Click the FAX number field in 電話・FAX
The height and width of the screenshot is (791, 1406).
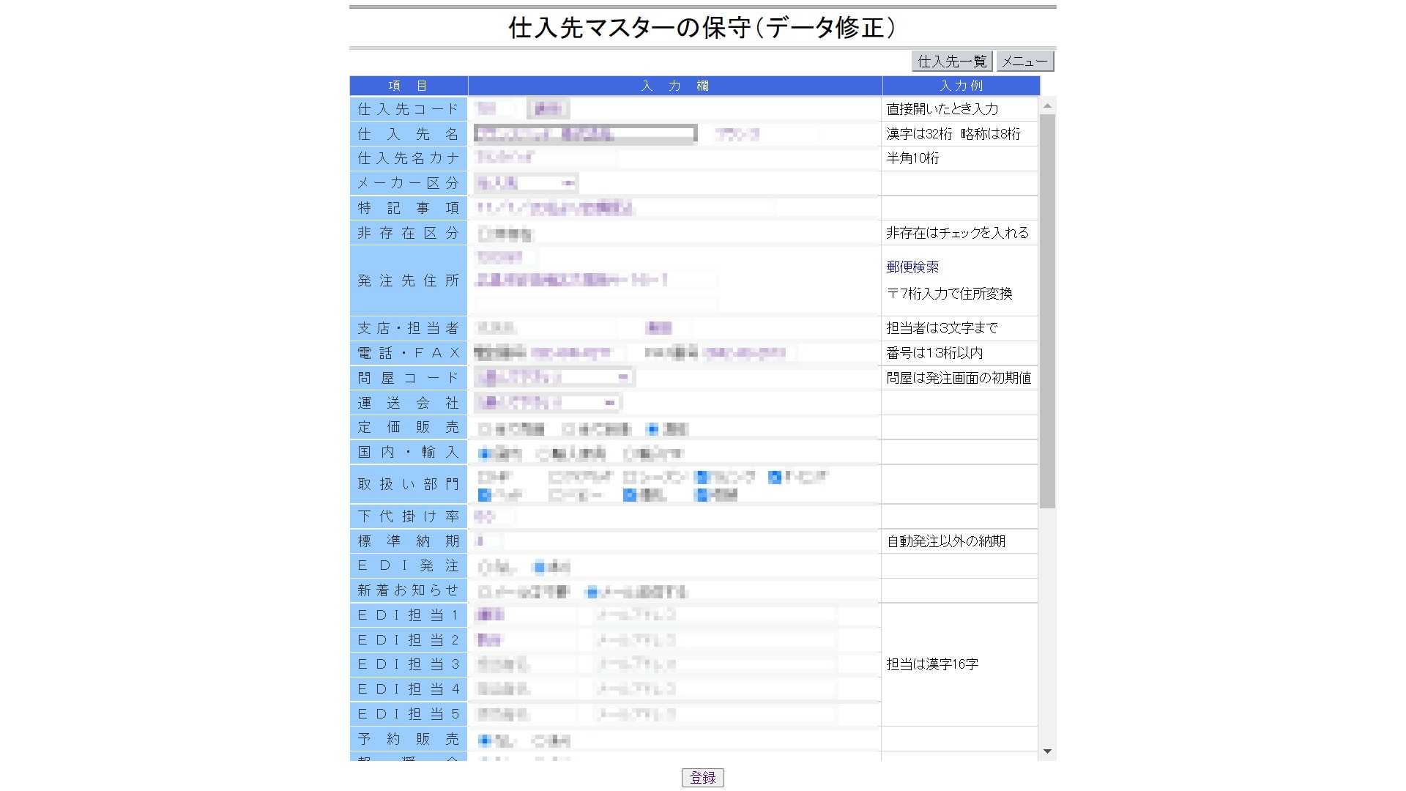click(749, 353)
